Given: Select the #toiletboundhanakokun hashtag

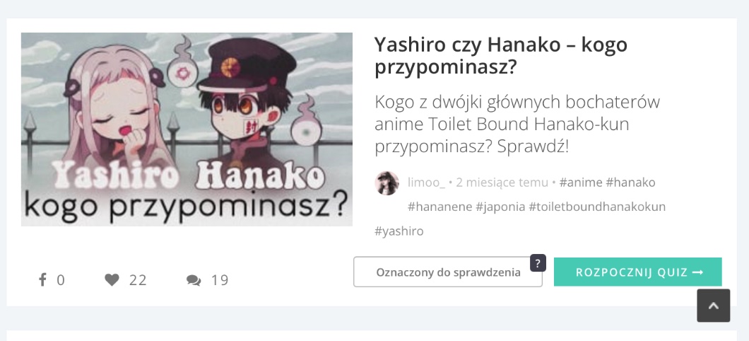Looking at the screenshot, I should (x=597, y=207).
